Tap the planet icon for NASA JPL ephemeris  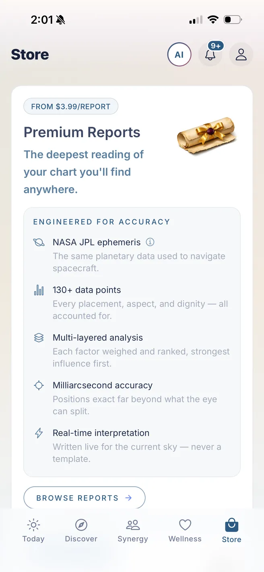(x=39, y=243)
